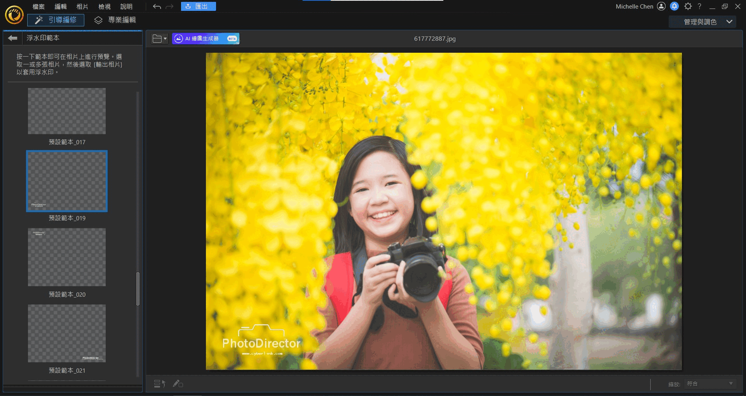Open the 說明 menu
The image size is (746, 396).
(x=126, y=7)
